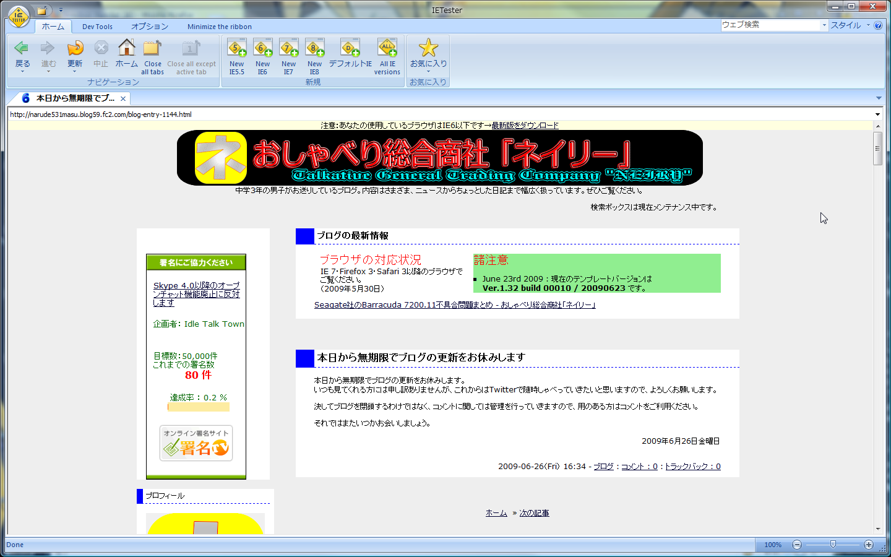
Task: Click the 2009年6月26日金曜日 date text
Action: pyautogui.click(x=681, y=441)
